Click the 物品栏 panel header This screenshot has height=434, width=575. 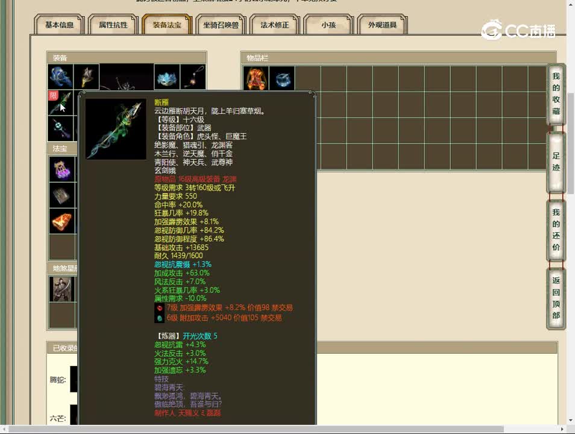pyautogui.click(x=398, y=58)
